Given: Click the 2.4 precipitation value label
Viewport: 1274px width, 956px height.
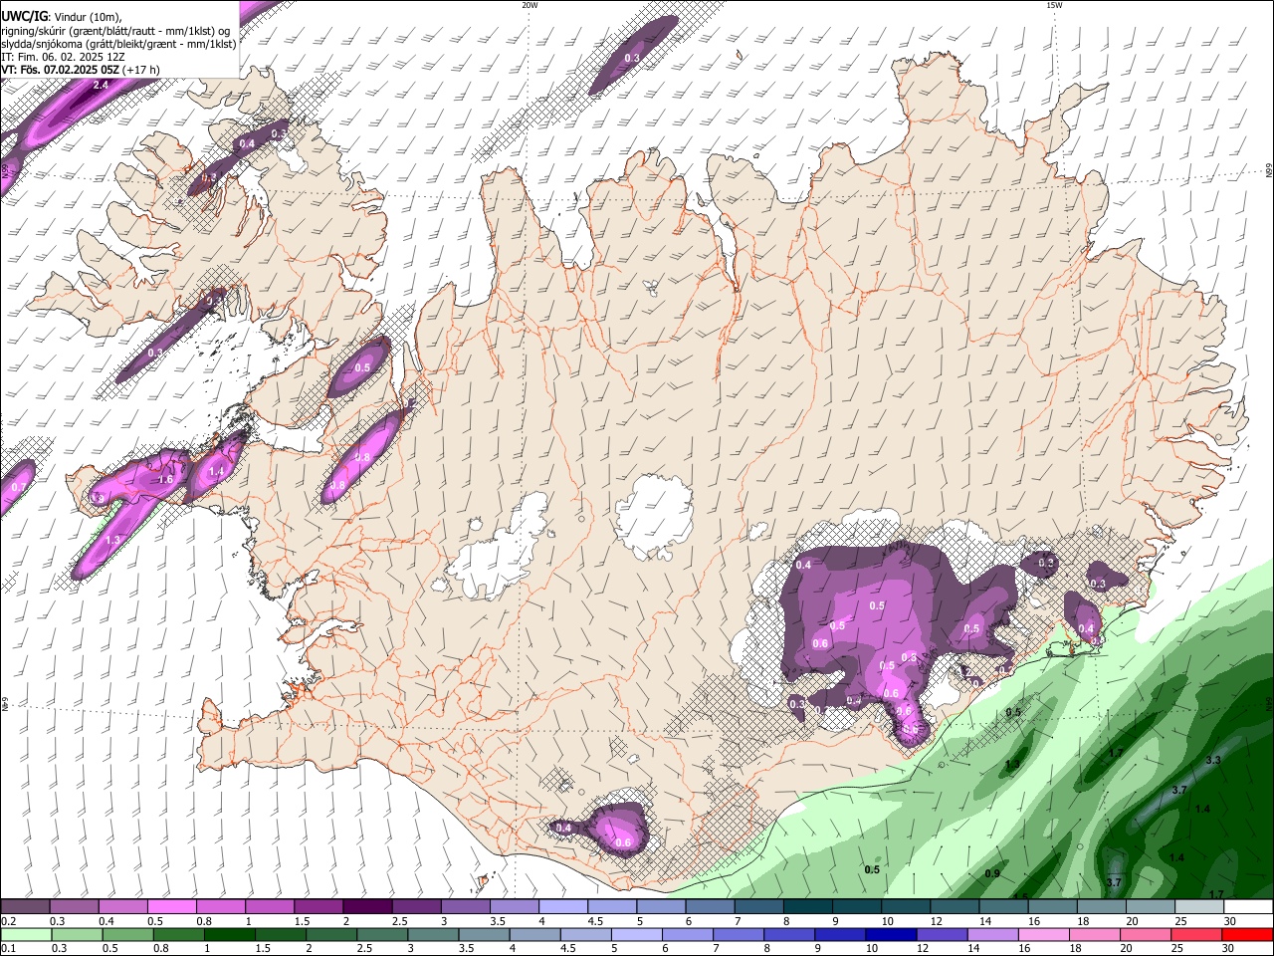Looking at the screenshot, I should click(x=101, y=86).
